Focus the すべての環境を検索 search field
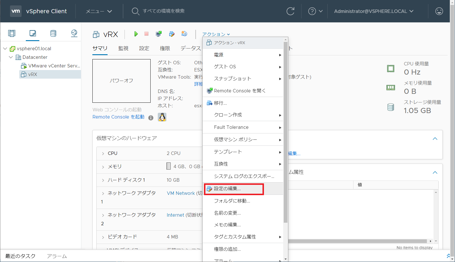455x262 pixels. click(164, 11)
